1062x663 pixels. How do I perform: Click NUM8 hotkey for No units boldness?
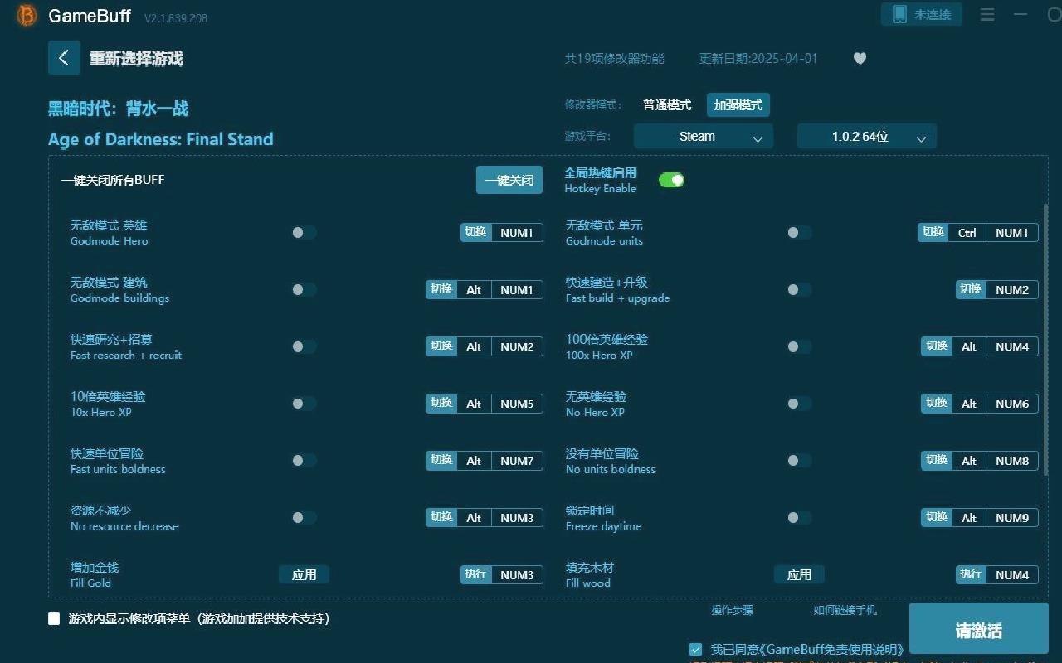pos(1012,461)
